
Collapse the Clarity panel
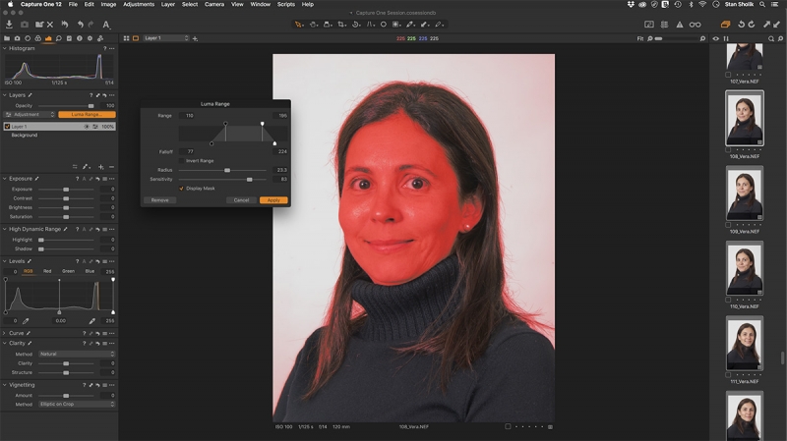click(x=5, y=344)
